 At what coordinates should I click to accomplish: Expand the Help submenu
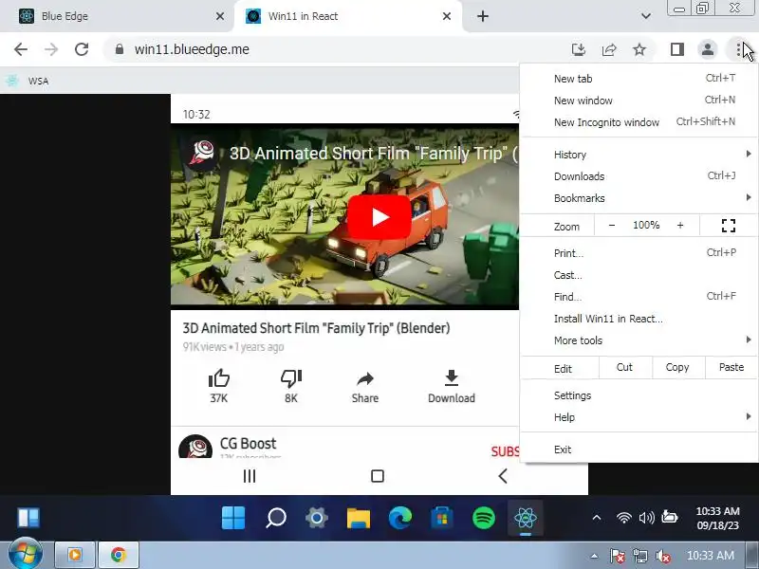(x=639, y=417)
